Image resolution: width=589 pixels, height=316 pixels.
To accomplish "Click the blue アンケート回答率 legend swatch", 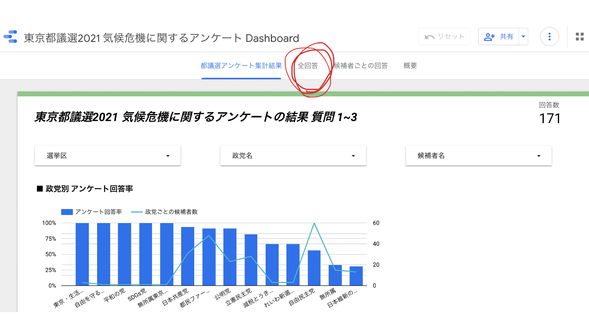I will click(67, 212).
